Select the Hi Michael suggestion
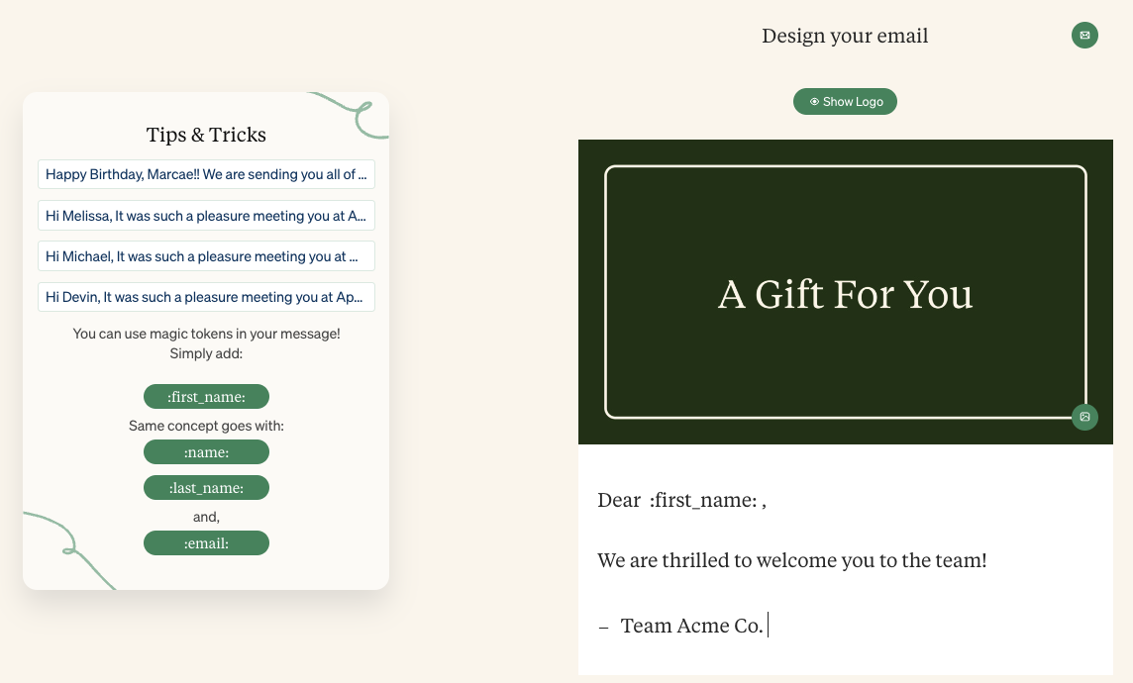 tap(206, 255)
